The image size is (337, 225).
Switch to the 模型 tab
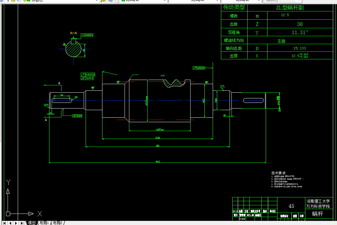pyautogui.click(x=32, y=223)
